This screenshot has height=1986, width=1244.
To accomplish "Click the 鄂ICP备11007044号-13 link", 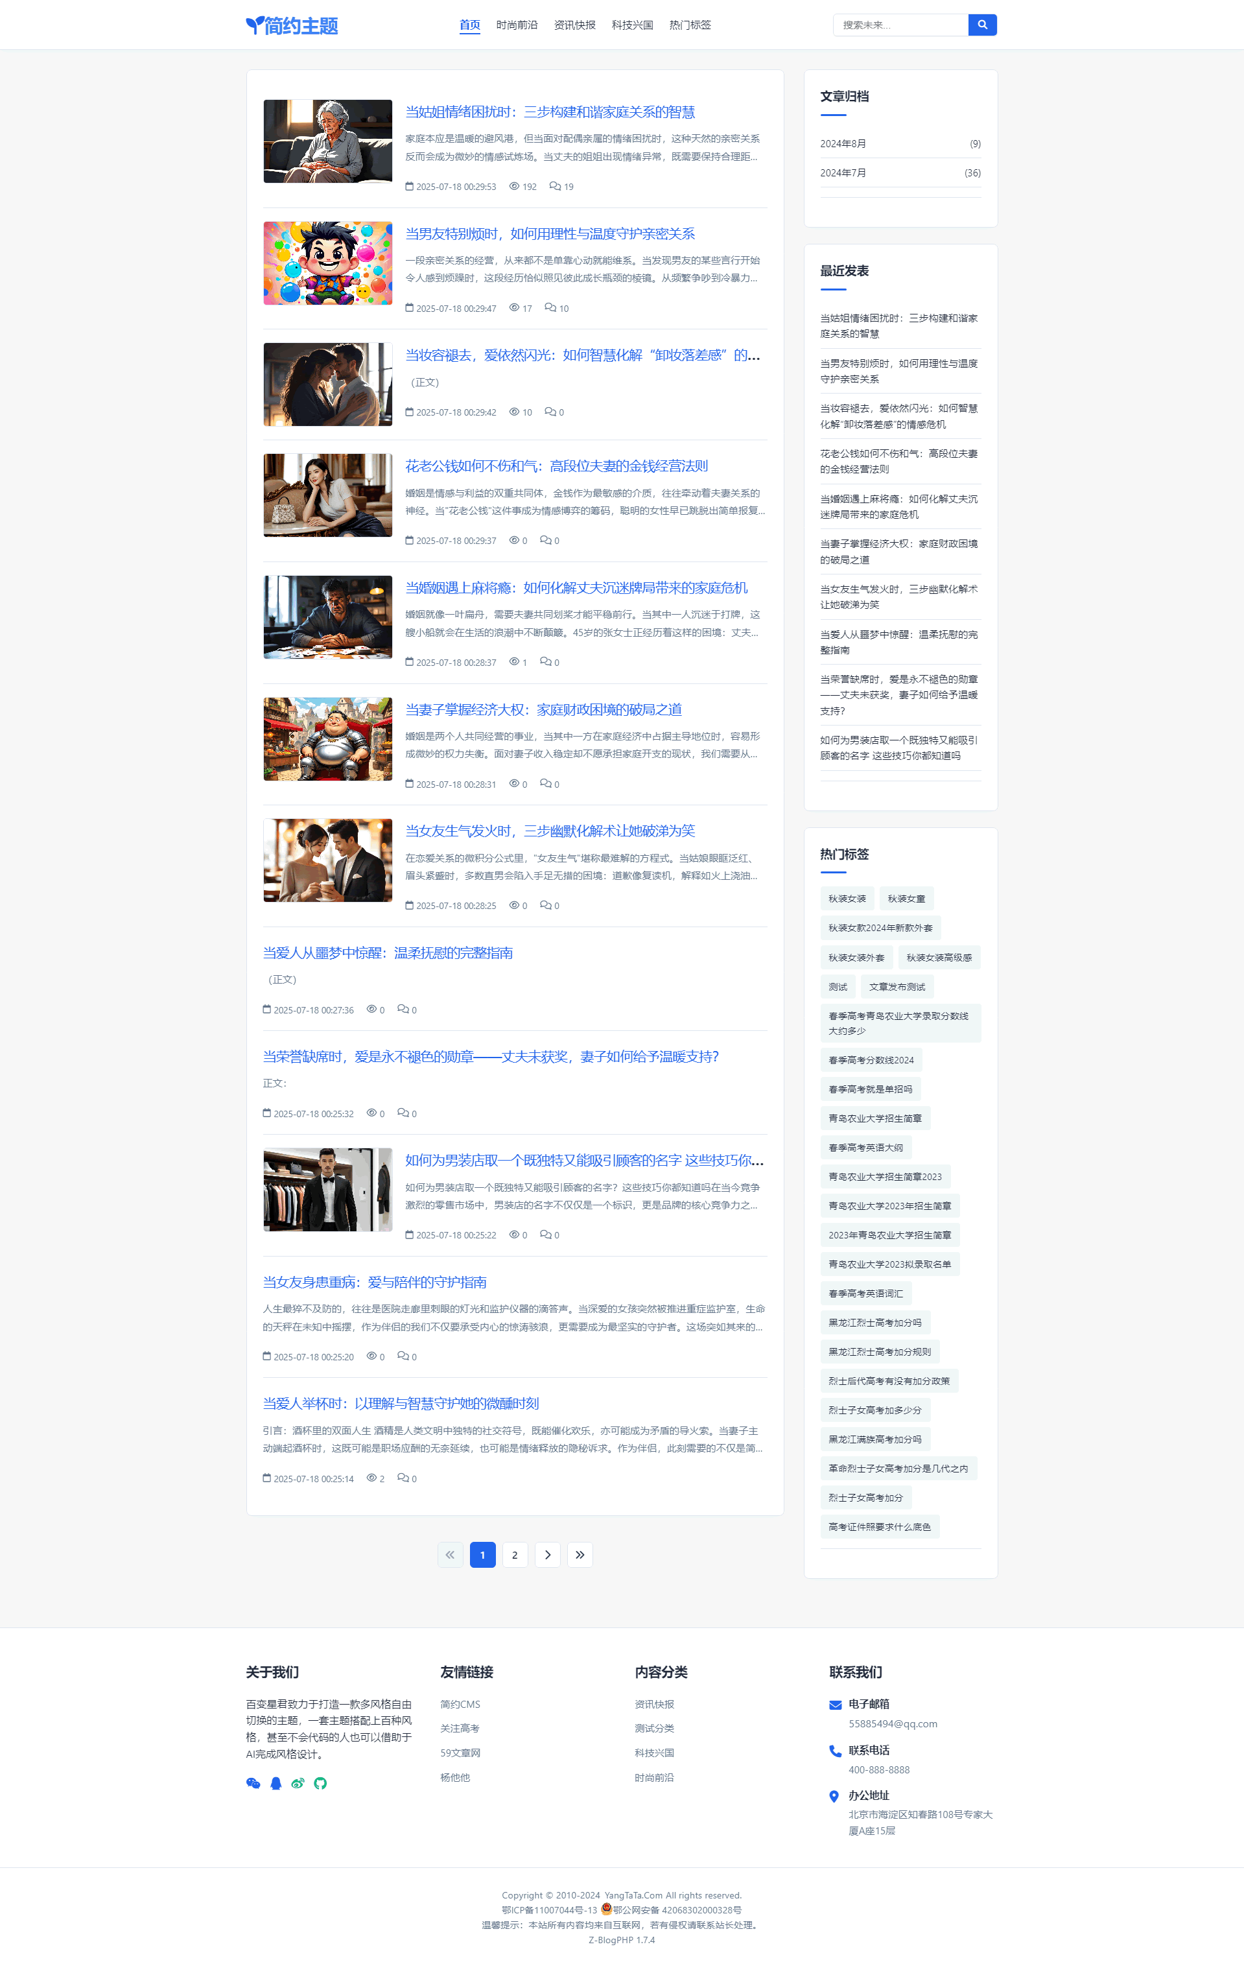I will [550, 1910].
